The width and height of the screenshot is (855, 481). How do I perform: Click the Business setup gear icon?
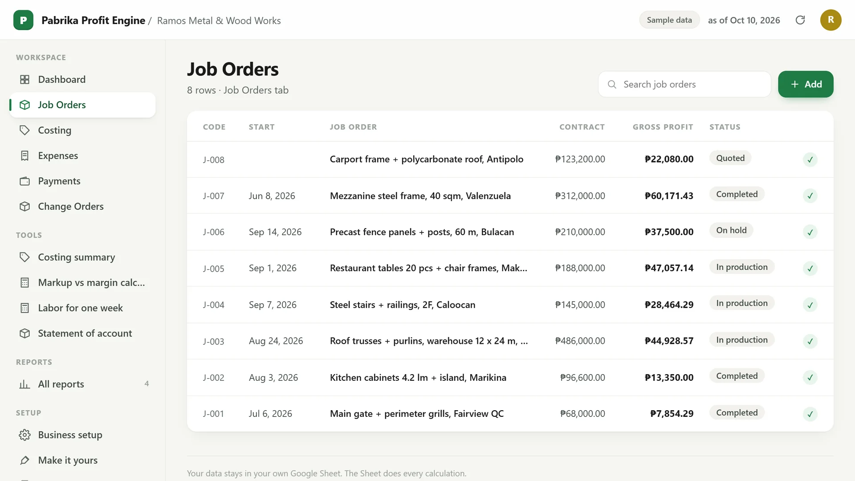(x=25, y=435)
